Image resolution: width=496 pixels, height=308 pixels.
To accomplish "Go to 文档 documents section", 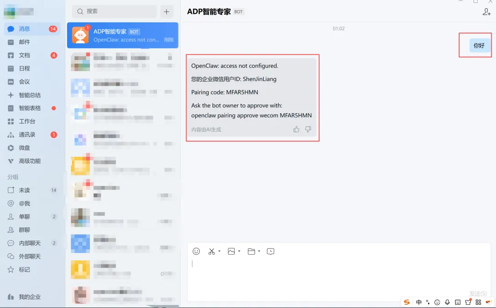I will coord(32,55).
